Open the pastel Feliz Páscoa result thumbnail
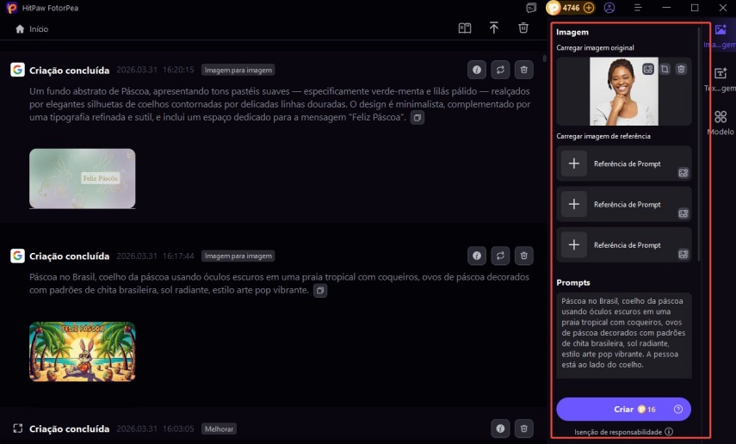This screenshot has height=444, width=736. [x=82, y=178]
